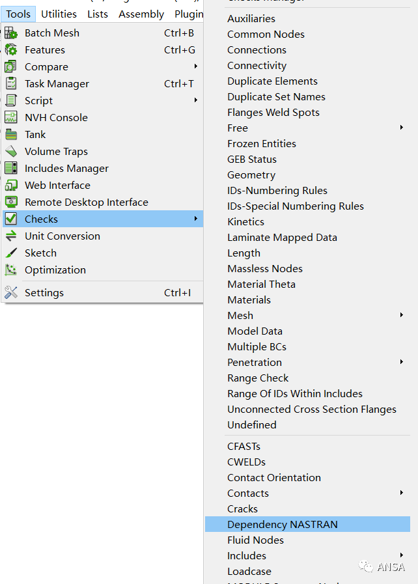Viewport: 418px width, 584px height.
Task: Click the Features gear icon
Action: (11, 50)
